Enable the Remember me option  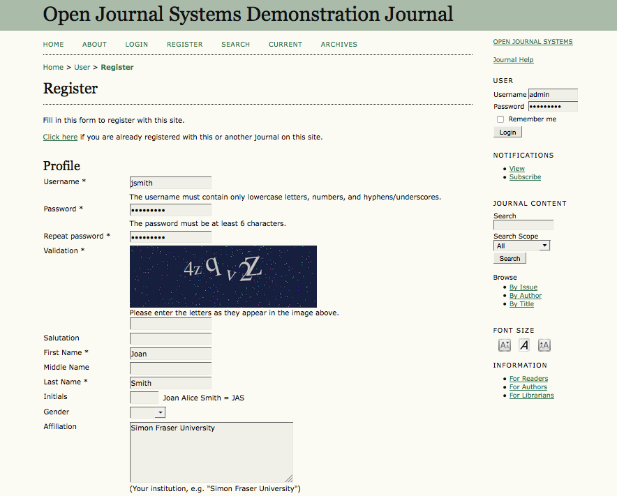(500, 119)
